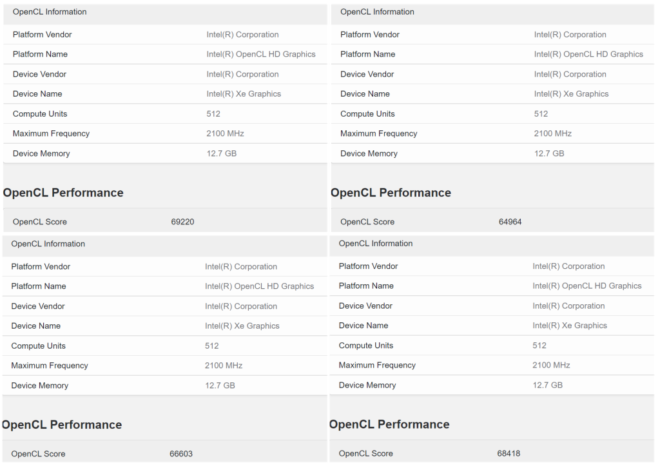Click Intel(R) Xe Graphics in top-left table
The width and height of the screenshot is (660, 468).
click(244, 94)
